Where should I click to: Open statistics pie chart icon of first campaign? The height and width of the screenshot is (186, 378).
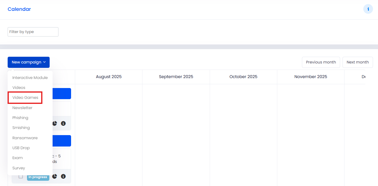point(55,123)
